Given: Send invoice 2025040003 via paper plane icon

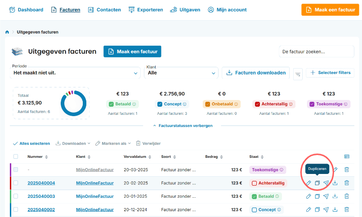Looking at the screenshot, I should coord(326,196).
